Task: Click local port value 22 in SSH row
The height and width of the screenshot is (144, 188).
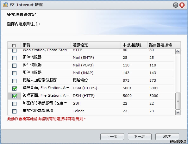Action: click(125, 103)
